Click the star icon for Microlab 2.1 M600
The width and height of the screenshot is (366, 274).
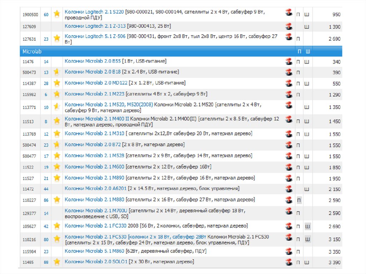(x=57, y=167)
